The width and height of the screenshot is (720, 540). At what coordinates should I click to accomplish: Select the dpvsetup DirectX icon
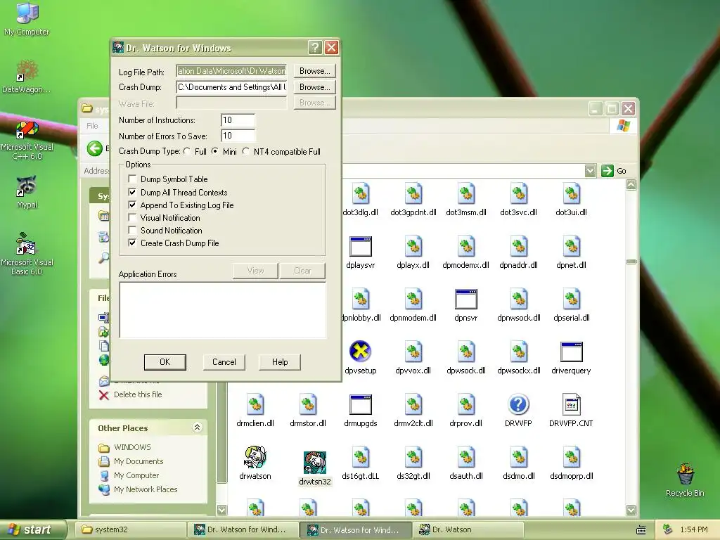(361, 352)
